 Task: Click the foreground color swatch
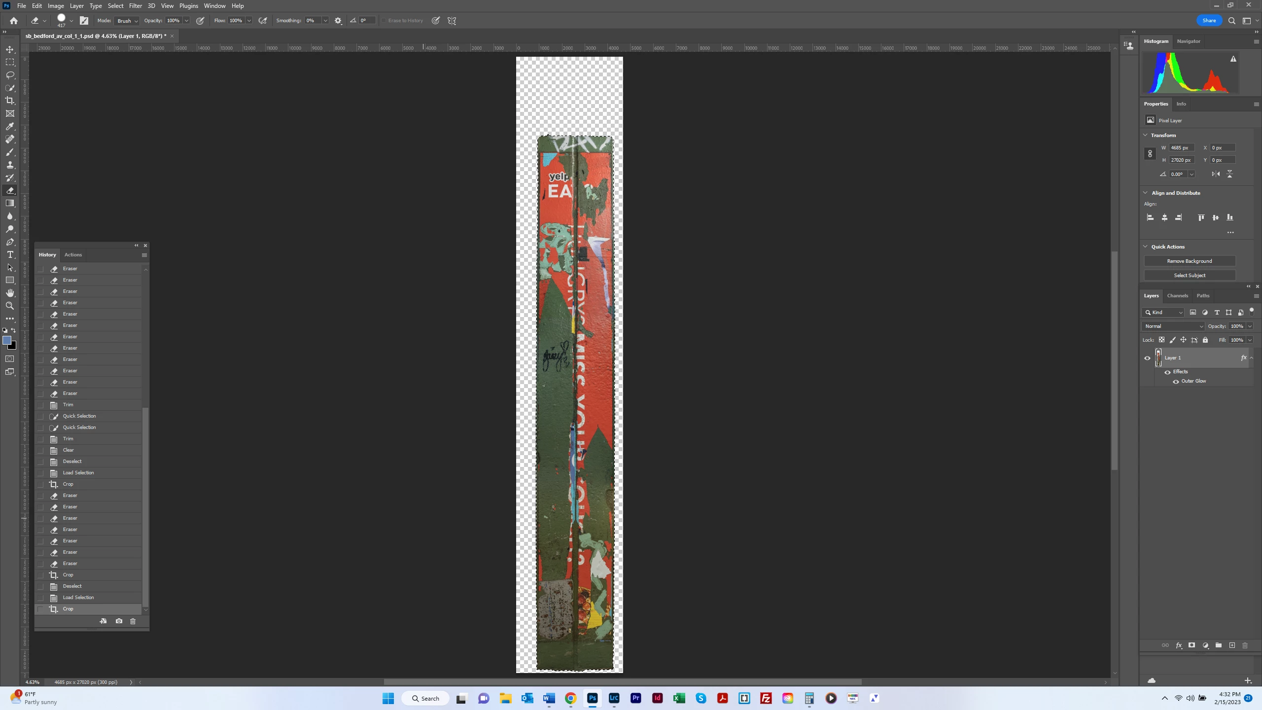pyautogui.click(x=7, y=340)
